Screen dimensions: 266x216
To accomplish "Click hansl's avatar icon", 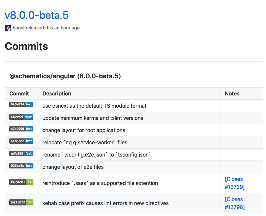I will [x=8, y=28].
